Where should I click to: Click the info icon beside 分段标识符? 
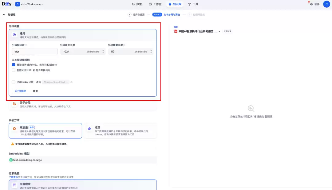26,45
